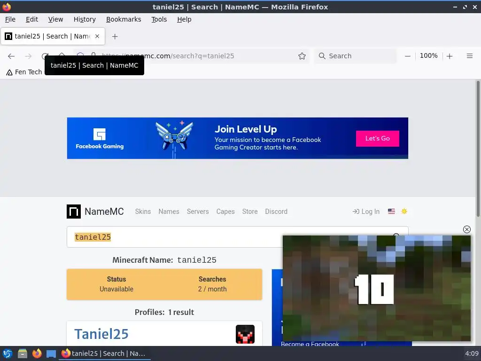Screen dimensions: 481x361
Task: Click the Profiles: 1 result heading
Action: click(x=164, y=312)
